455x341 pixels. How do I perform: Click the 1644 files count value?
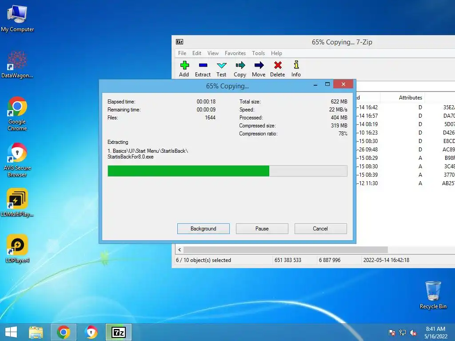(x=210, y=118)
